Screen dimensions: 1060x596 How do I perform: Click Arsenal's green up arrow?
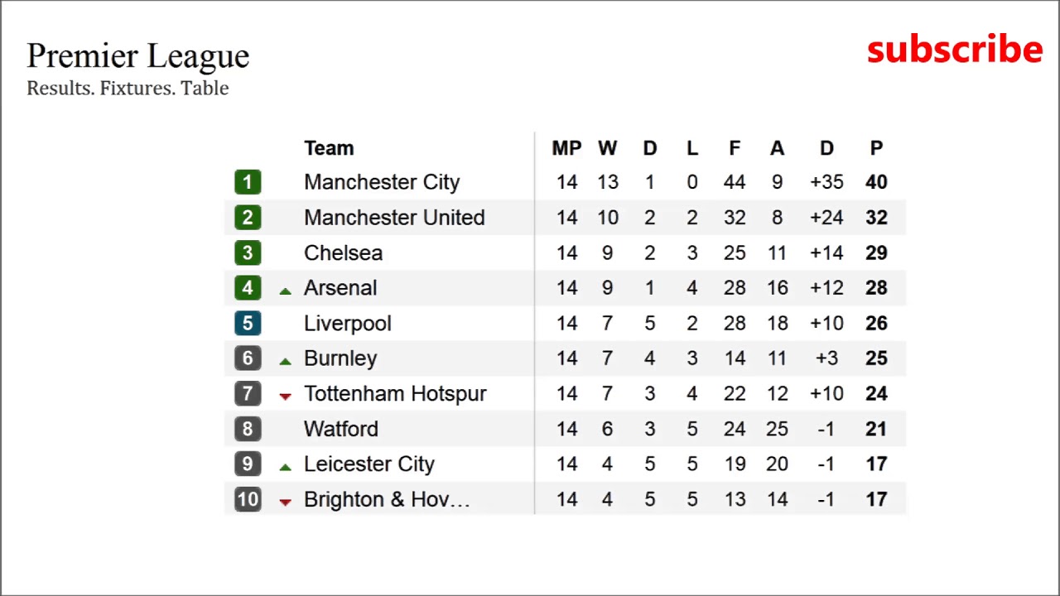pos(286,291)
